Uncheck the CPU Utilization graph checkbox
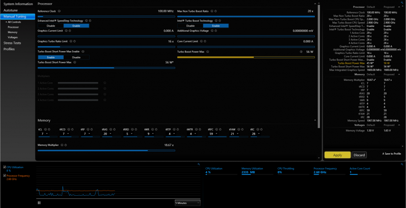 pos(4,168)
